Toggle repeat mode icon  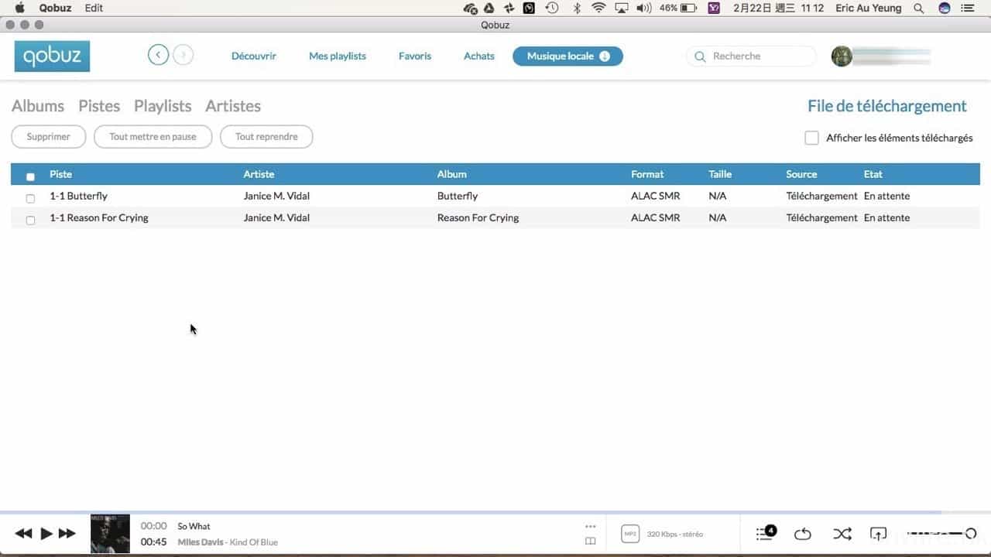click(x=802, y=534)
